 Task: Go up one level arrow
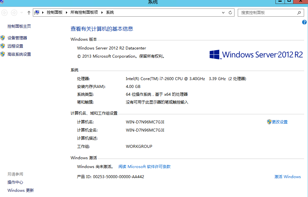click(29, 13)
